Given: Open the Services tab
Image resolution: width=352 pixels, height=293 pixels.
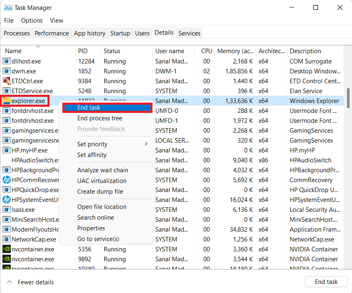Looking at the screenshot, I should [x=189, y=33].
